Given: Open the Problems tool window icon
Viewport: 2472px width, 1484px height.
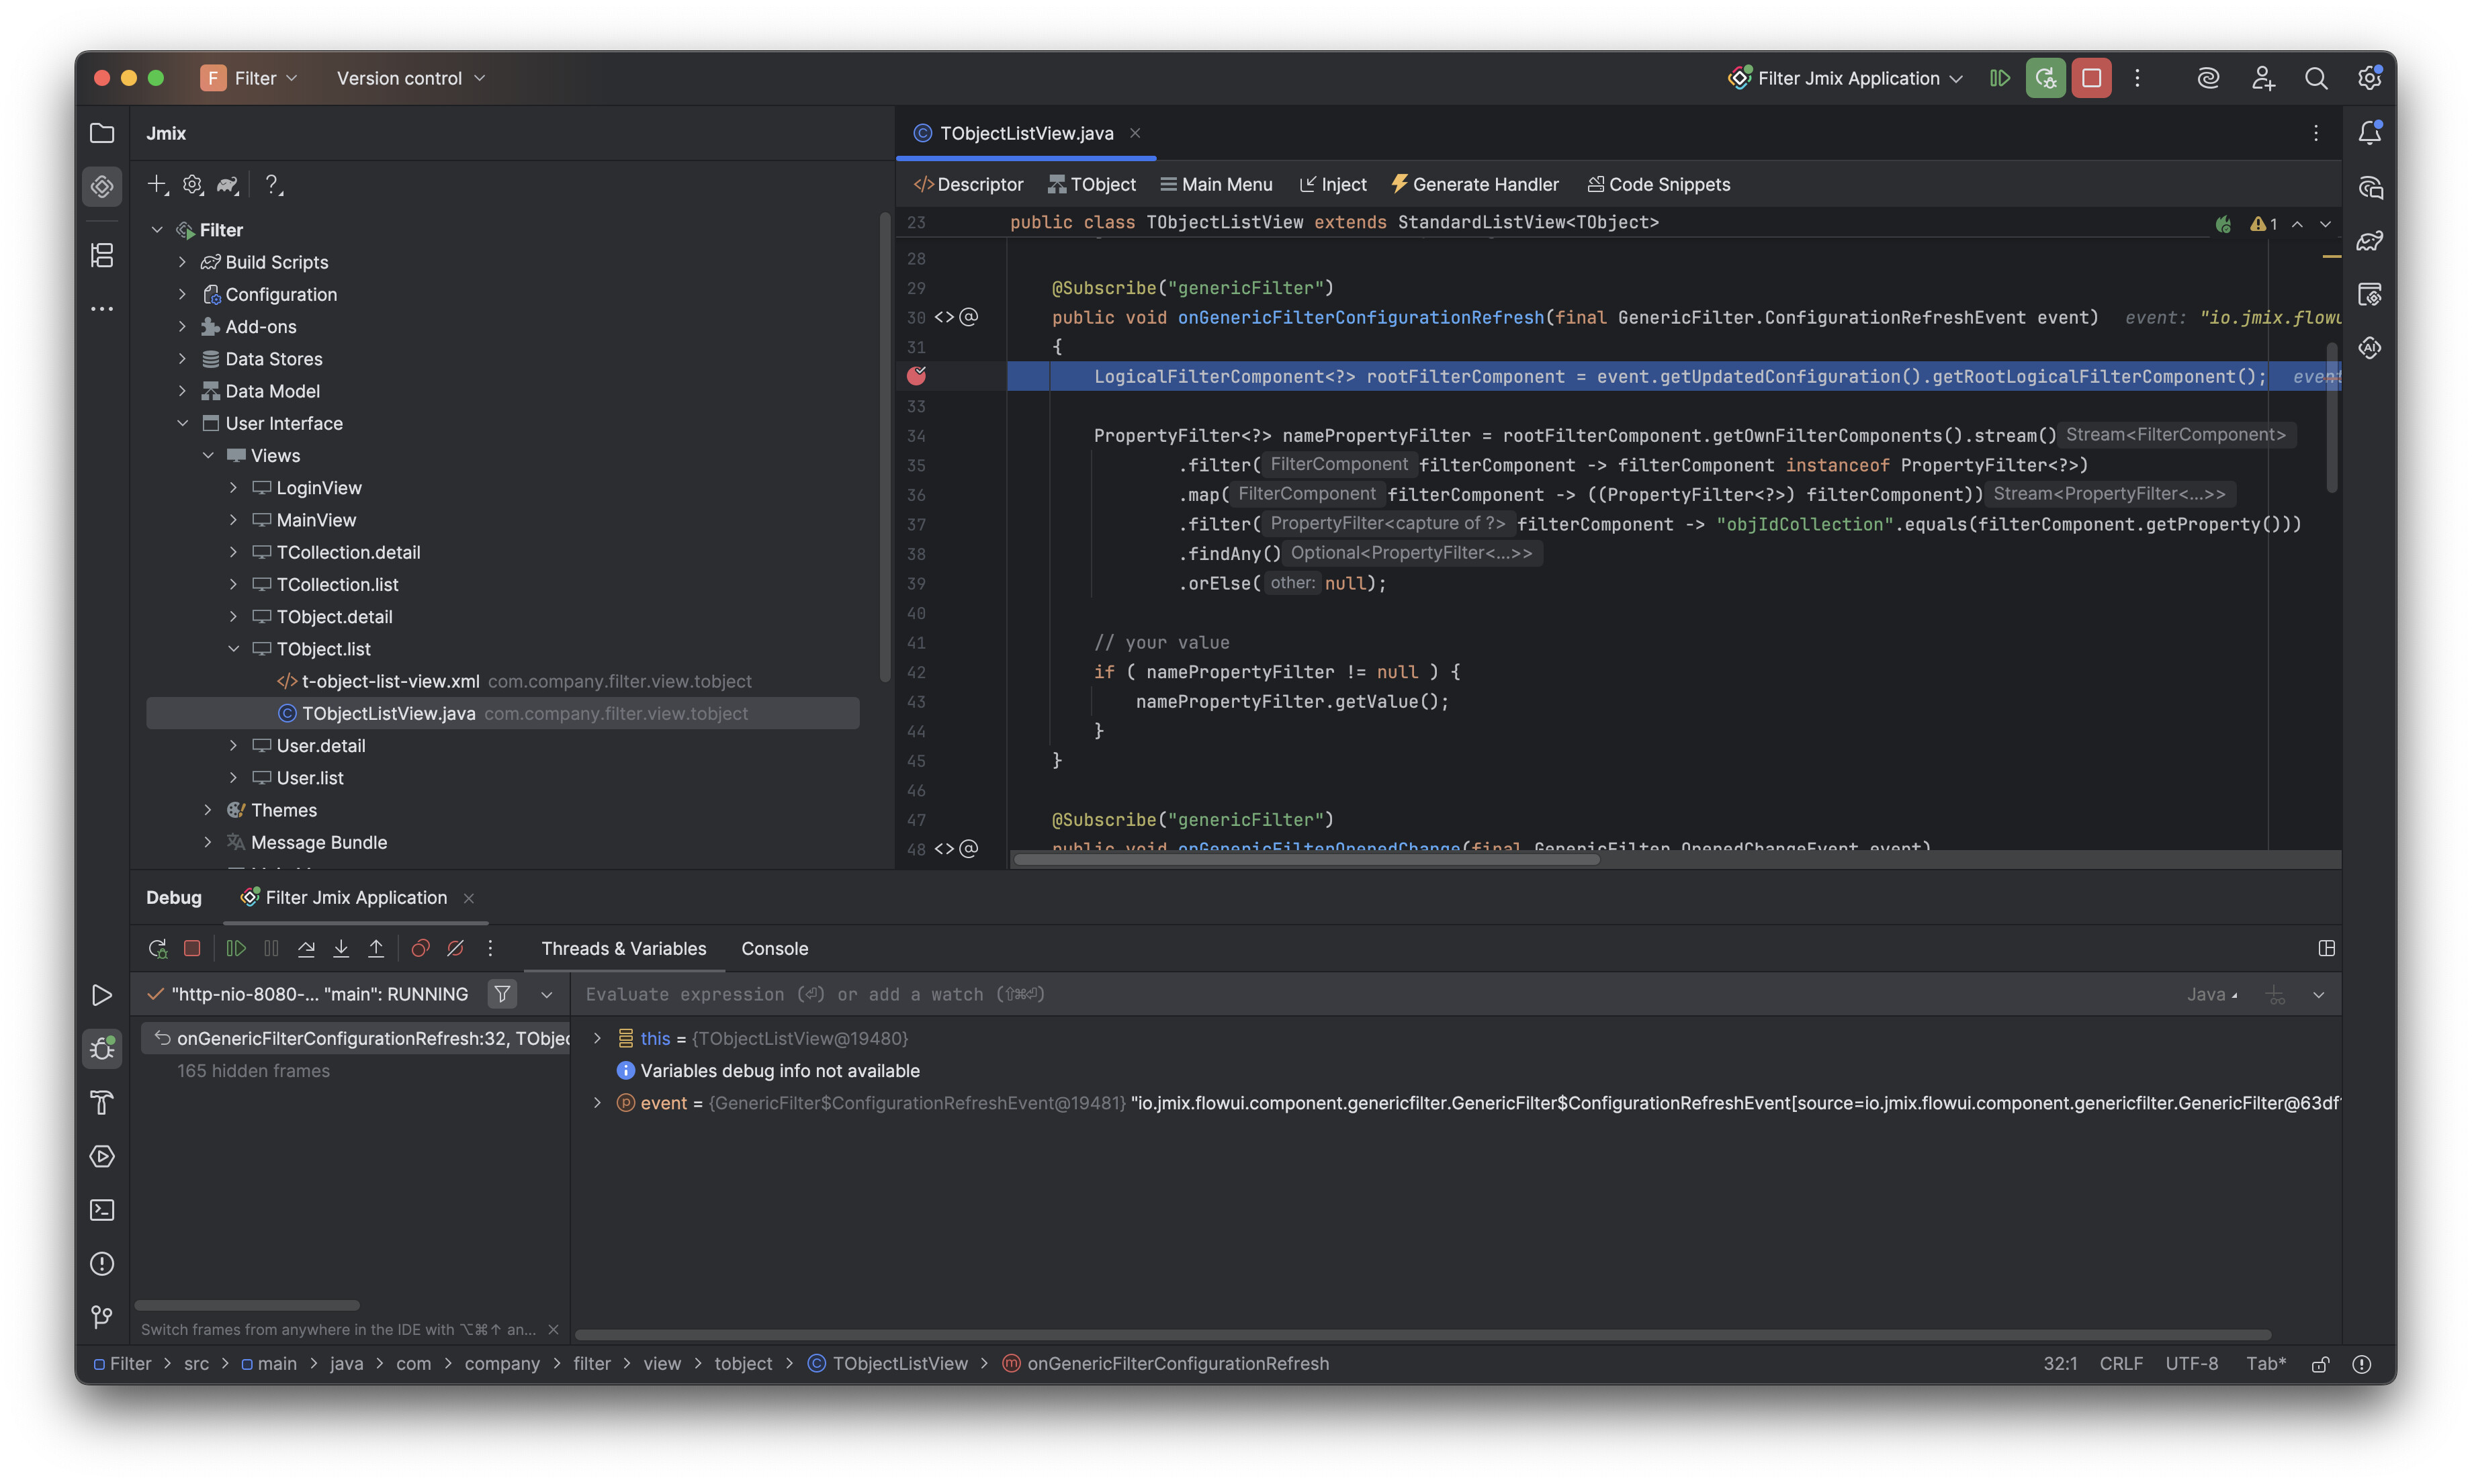Looking at the screenshot, I should tap(102, 1264).
